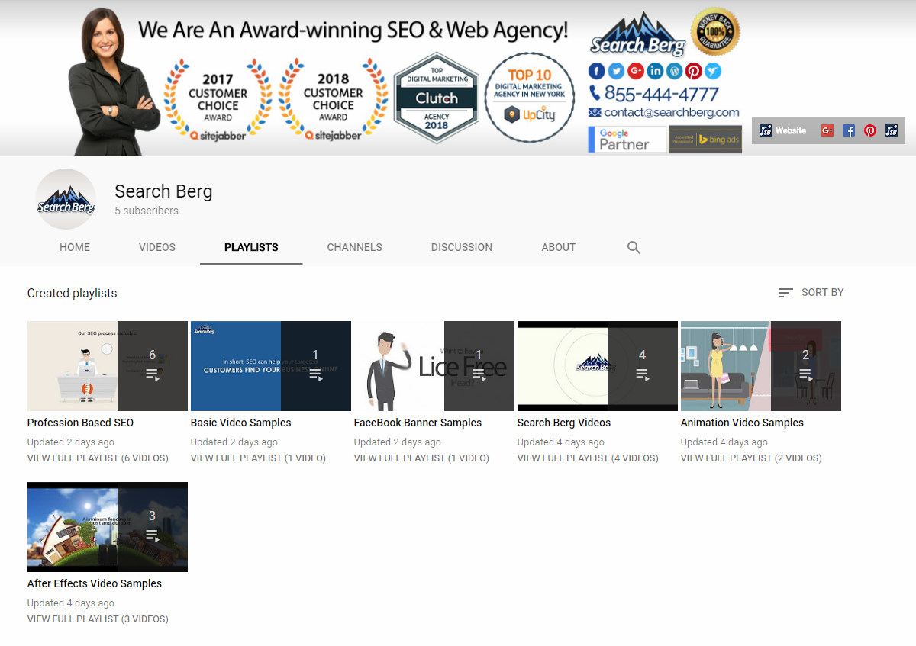This screenshot has width=916, height=646.
Task: Open the Channels tab
Action: (355, 247)
